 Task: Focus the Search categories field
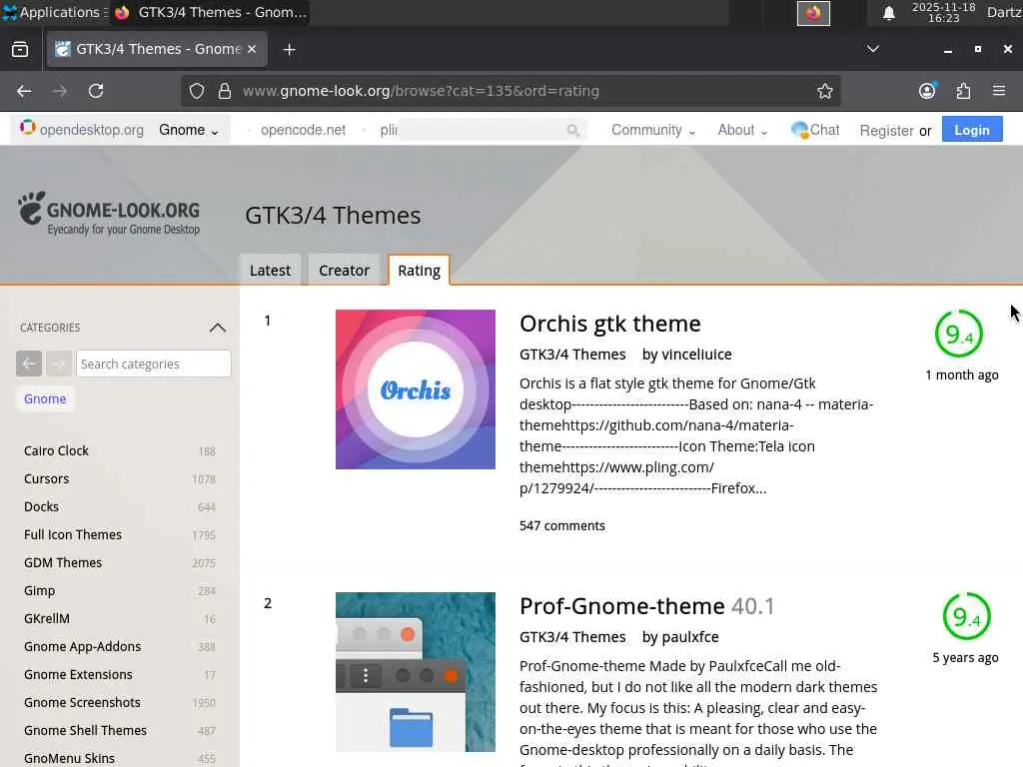coord(153,364)
